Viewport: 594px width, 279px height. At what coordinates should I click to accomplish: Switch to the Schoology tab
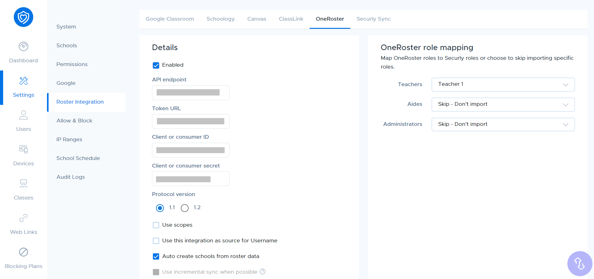tap(221, 19)
